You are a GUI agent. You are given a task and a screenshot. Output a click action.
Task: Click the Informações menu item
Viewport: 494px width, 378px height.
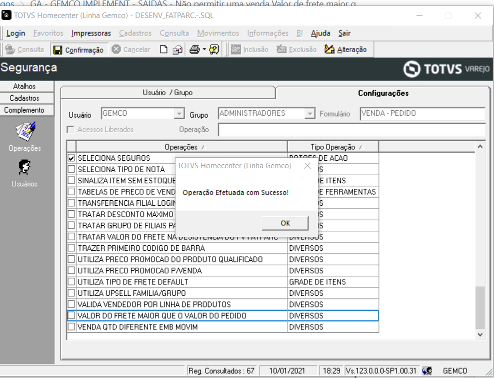point(267,33)
